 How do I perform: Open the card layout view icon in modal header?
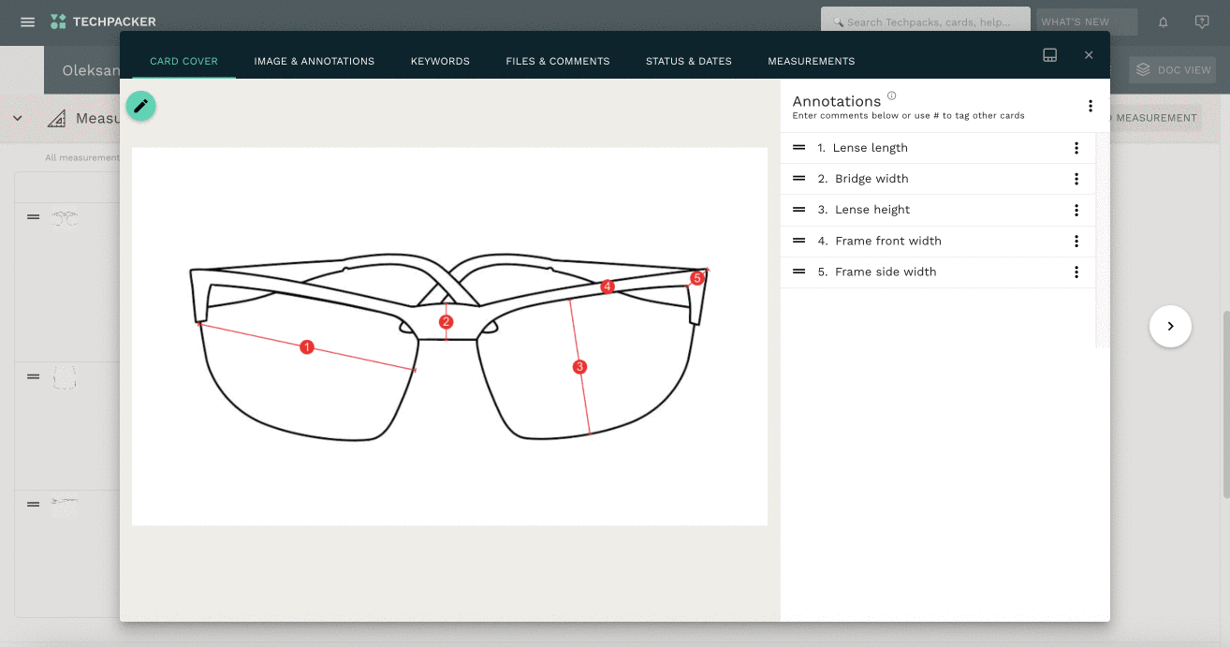pyautogui.click(x=1049, y=55)
